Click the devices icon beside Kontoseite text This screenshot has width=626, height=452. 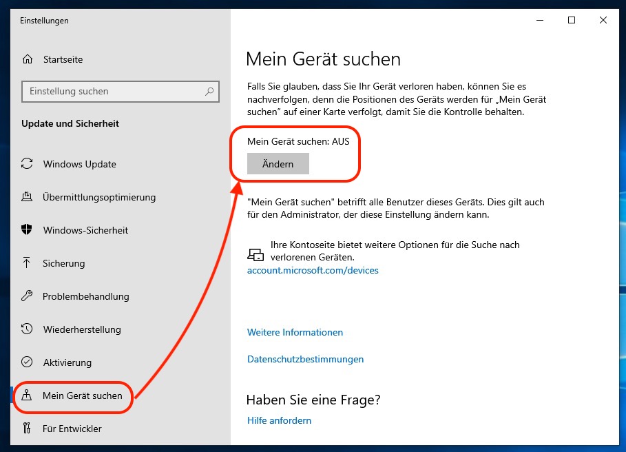255,254
